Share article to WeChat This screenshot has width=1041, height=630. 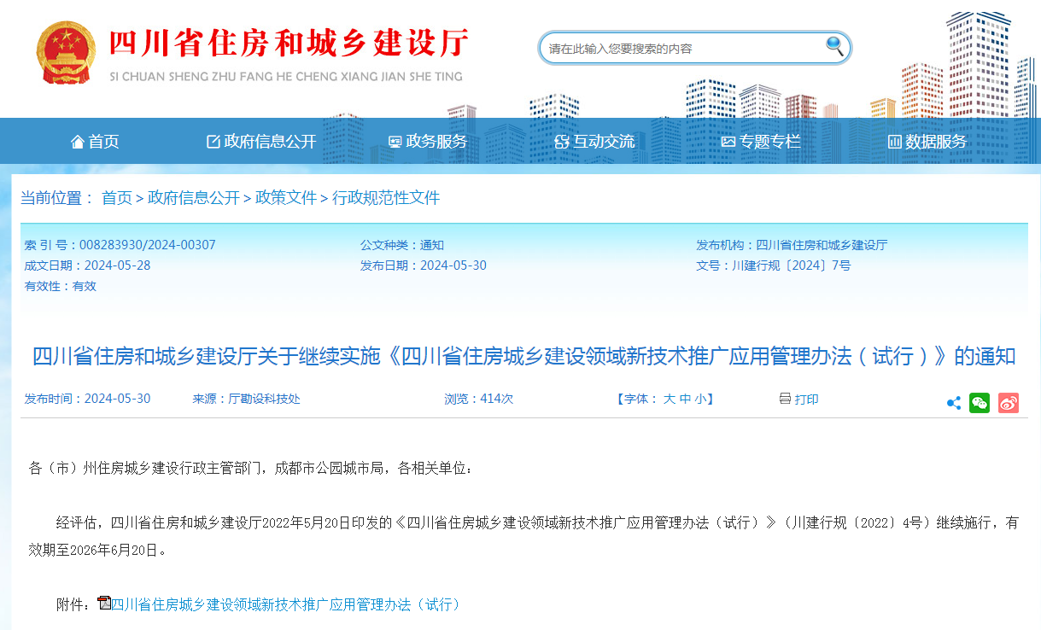[980, 404]
